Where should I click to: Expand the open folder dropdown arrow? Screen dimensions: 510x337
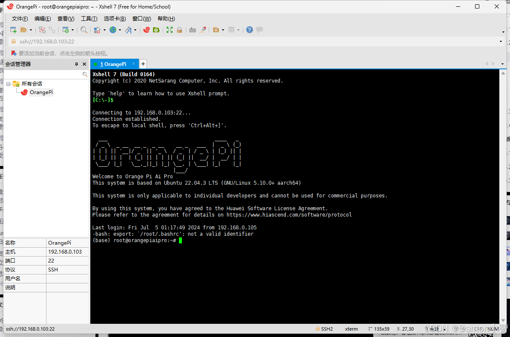(31, 30)
